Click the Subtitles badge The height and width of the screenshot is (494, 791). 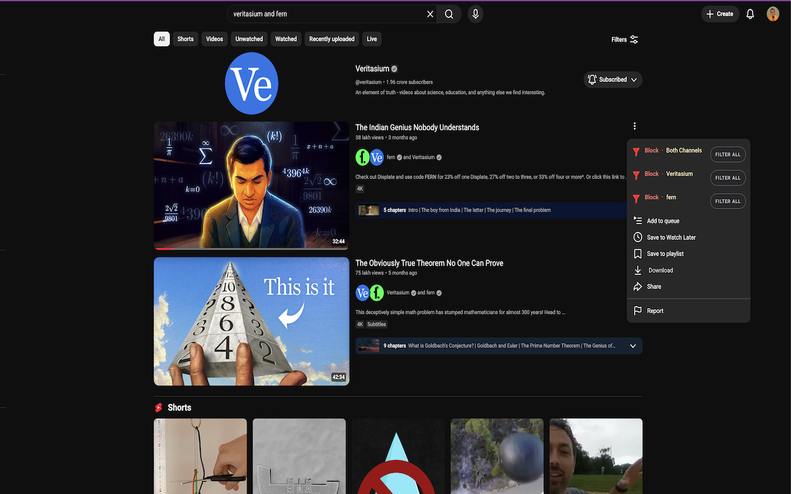click(376, 324)
